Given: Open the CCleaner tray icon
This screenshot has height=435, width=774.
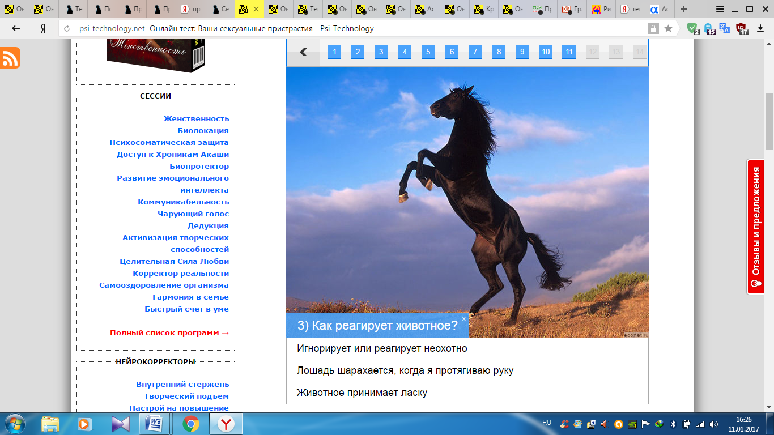Looking at the screenshot, I should click(x=564, y=424).
